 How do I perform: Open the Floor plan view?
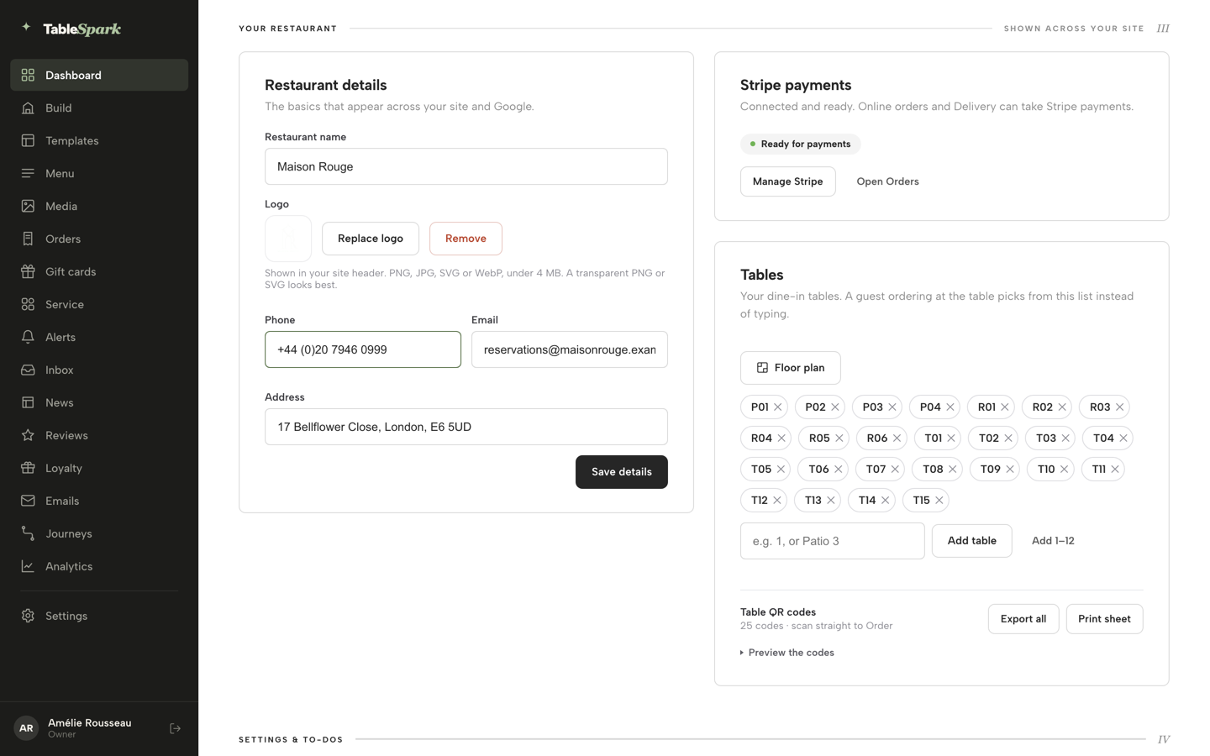790,368
